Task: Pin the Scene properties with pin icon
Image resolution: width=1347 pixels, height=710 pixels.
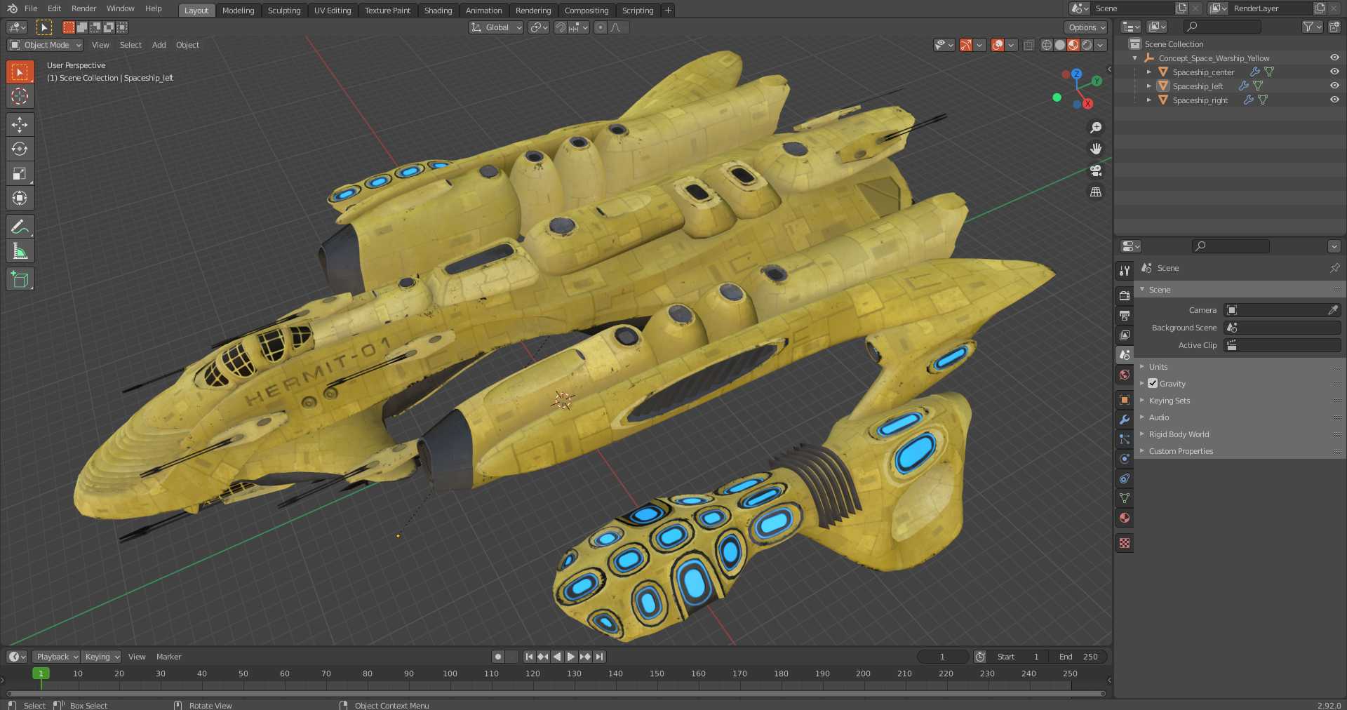Action: [1334, 268]
